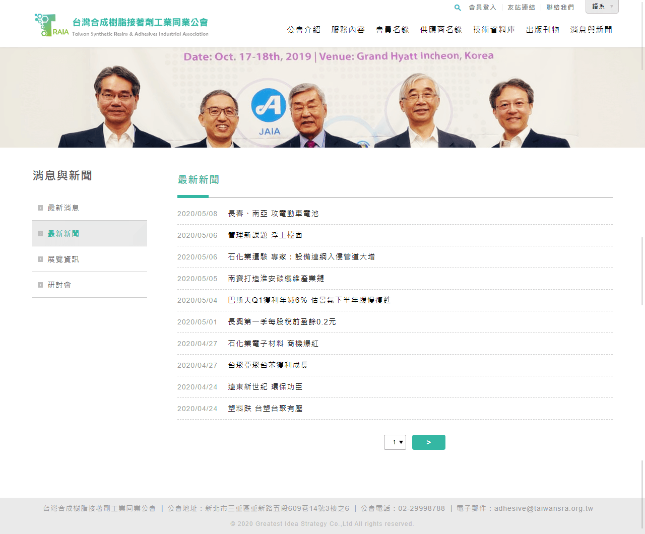
Task: Click the footer phone 02-29998788
Action: (x=421, y=508)
